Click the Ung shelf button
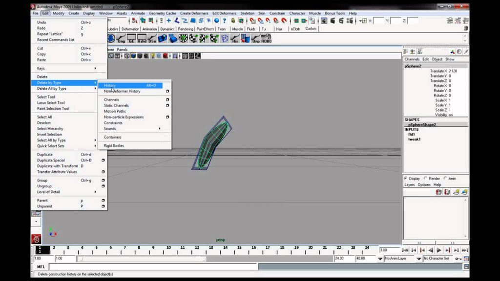 [121, 39]
